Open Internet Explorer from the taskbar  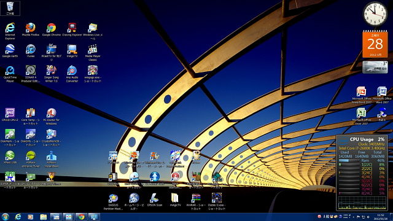pyautogui.click(x=18, y=217)
